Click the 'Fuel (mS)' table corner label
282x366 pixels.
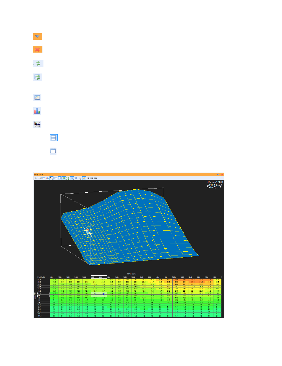[x=41, y=277]
